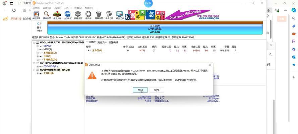The height and width of the screenshot is (134, 298).
Task: Open the Edge sidebar tools briefcase icon
Action: [294, 34]
